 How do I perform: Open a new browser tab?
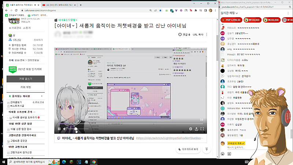coord(81,5)
